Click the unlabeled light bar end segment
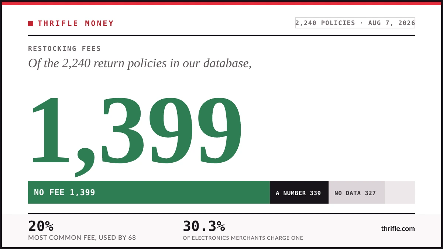 [400, 192]
